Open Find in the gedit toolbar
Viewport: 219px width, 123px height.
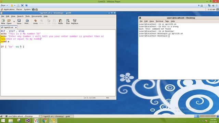(x=68, y=22)
